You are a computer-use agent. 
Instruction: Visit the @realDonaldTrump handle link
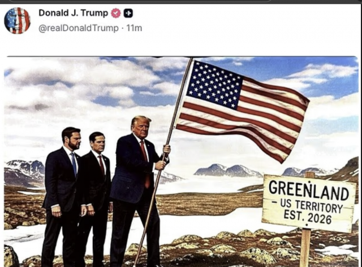click(78, 28)
